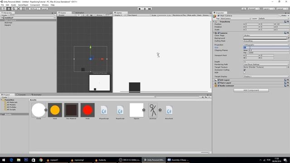Image resolution: width=290 pixels, height=163 pixels.
Task: Open Target Texture object picker icon
Action: pos(288,67)
